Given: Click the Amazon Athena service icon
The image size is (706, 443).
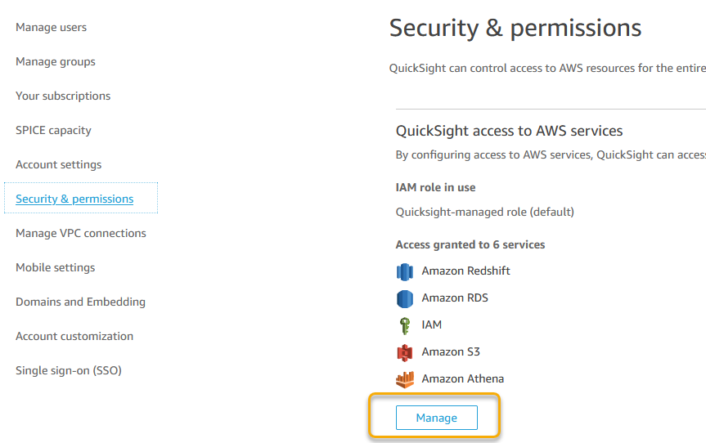Looking at the screenshot, I should (x=405, y=379).
